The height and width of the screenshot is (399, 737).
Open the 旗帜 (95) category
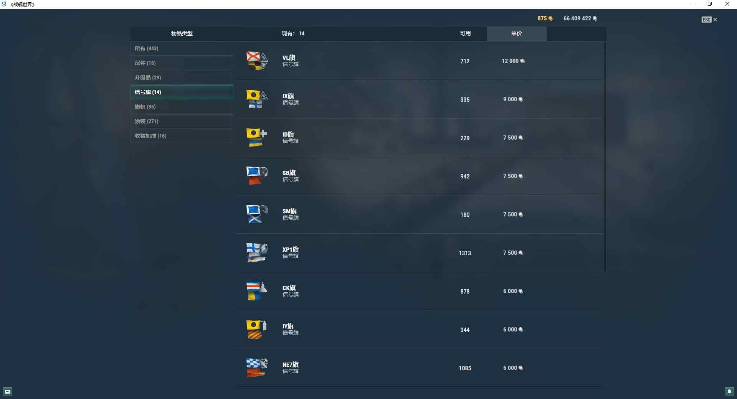click(182, 107)
